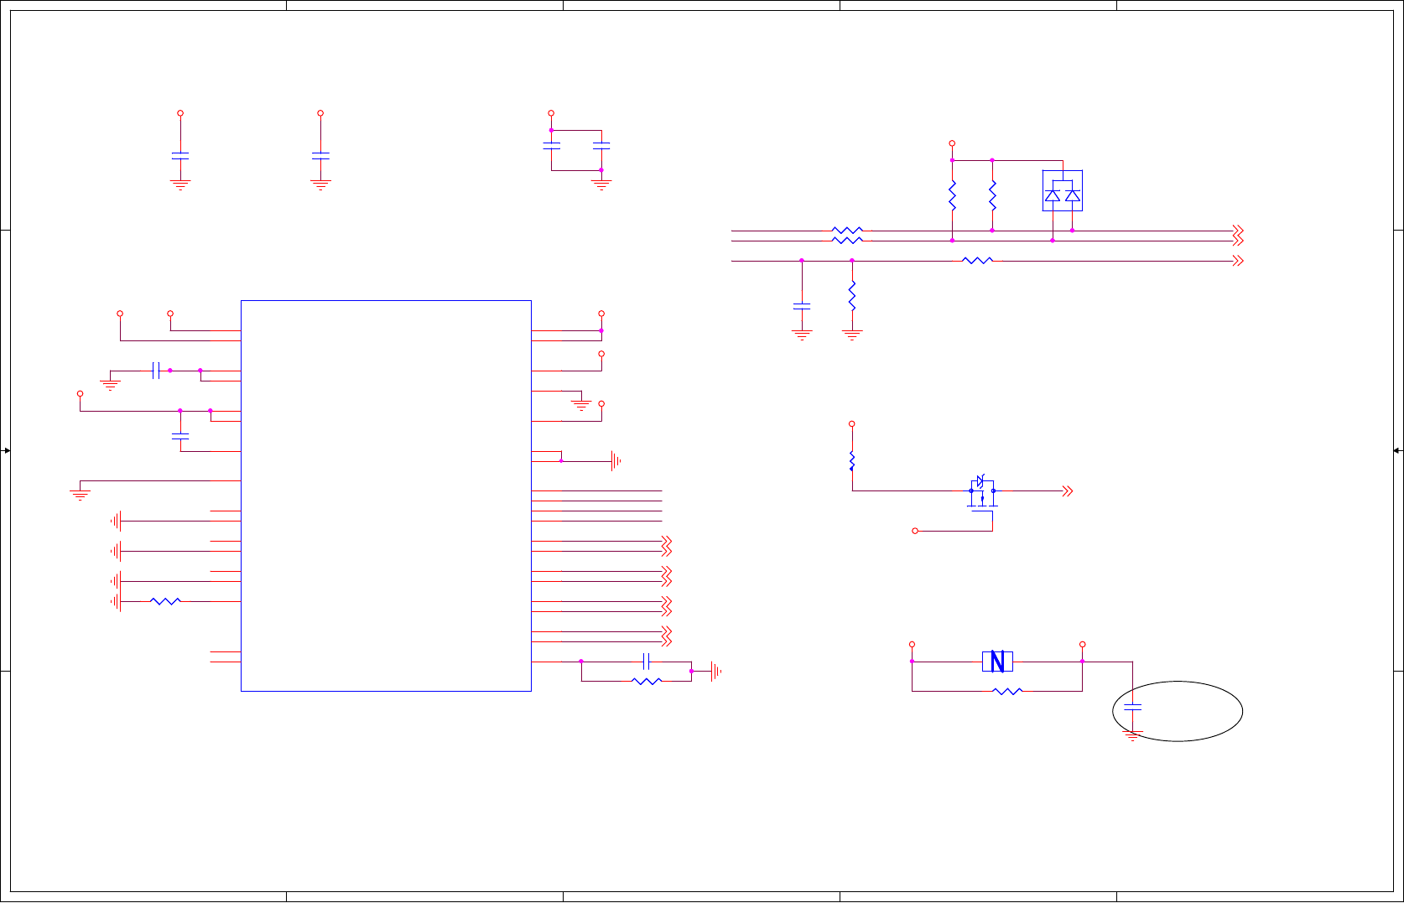Select the capacitor inside the black ellipse
Viewport: 1404px width, 903px height.
click(x=1132, y=708)
